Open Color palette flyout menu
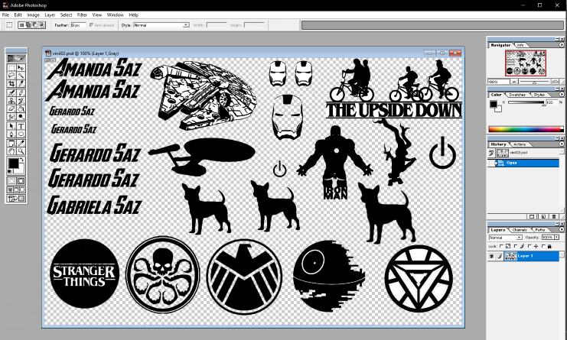The width and height of the screenshot is (567, 340). (x=562, y=95)
